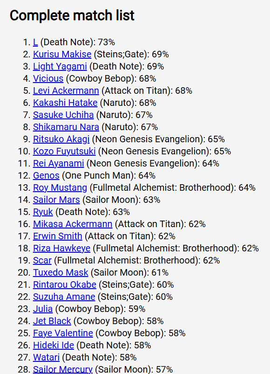Open Roy Mustang's profile

click(60, 188)
